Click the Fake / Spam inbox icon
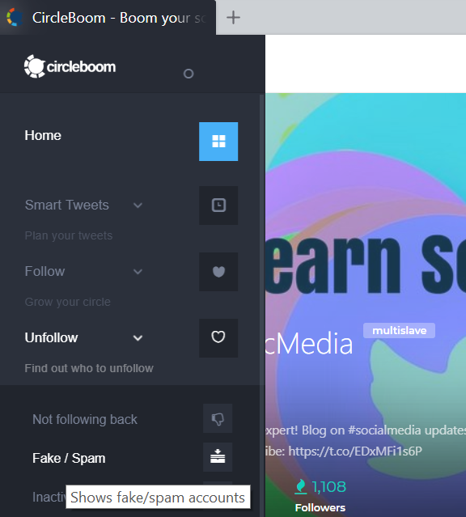 (218, 457)
